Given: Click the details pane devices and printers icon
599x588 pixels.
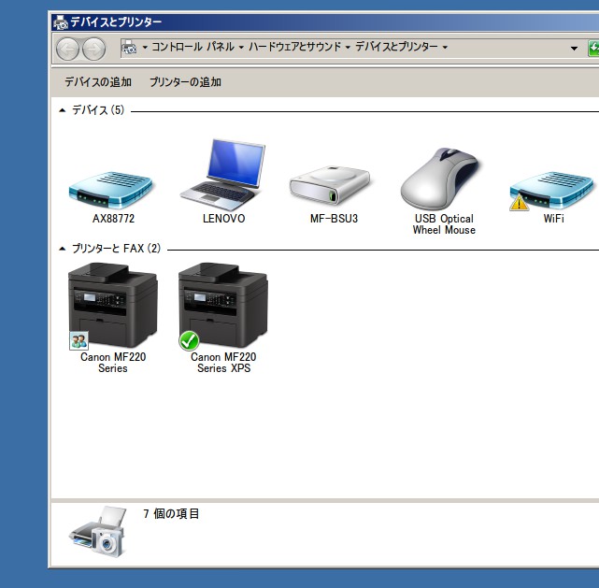Looking at the screenshot, I should [98, 532].
